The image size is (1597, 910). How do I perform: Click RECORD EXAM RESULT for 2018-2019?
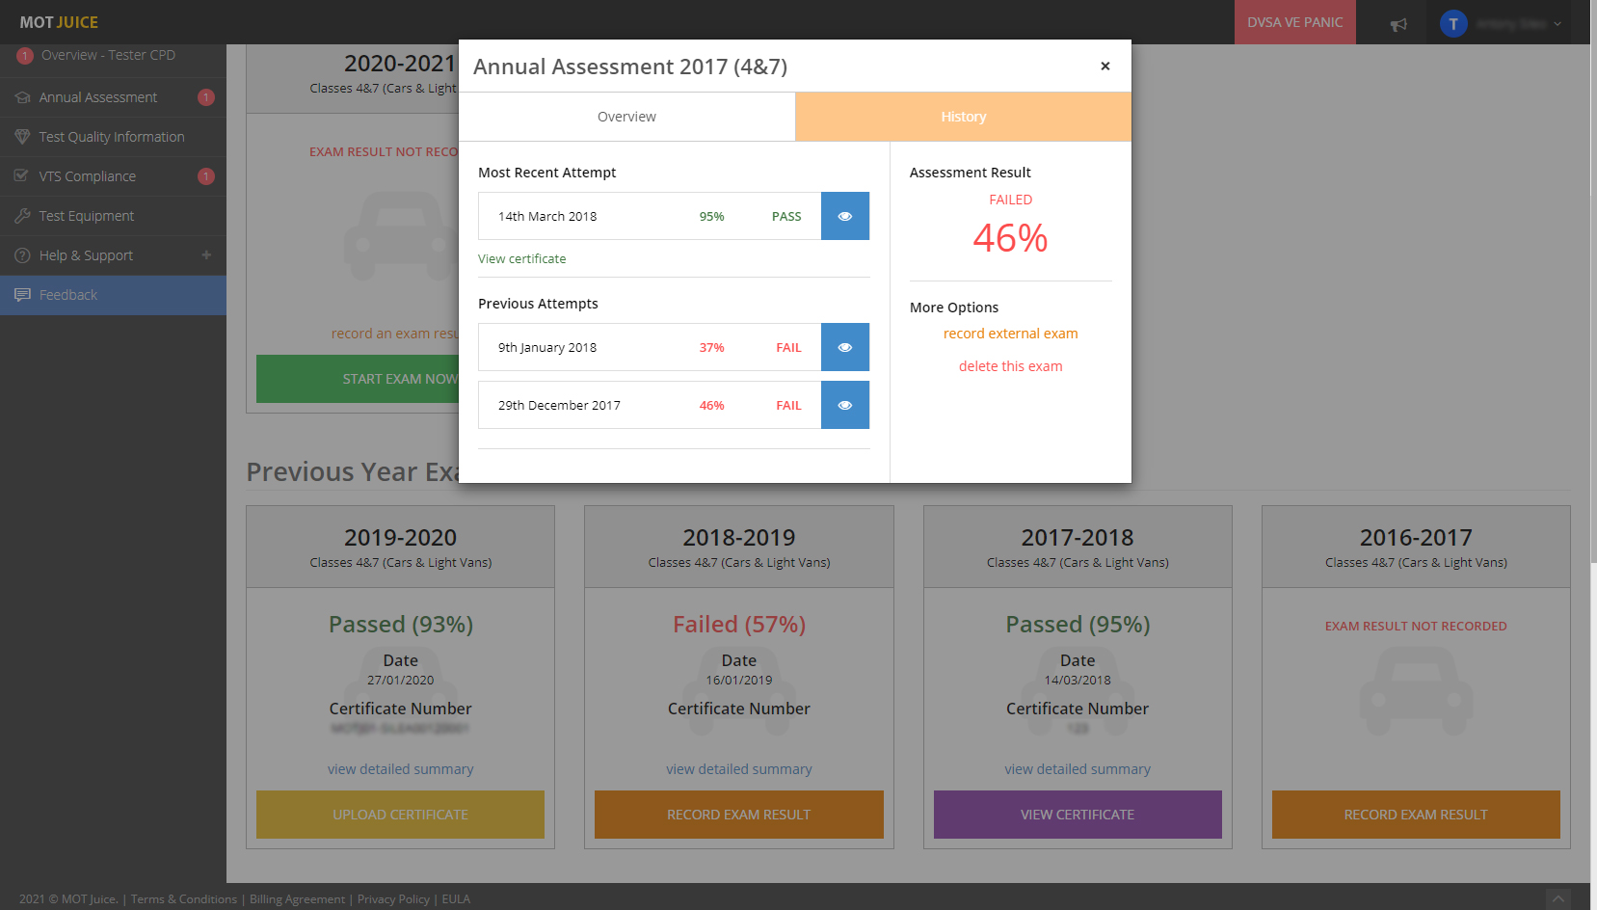tap(738, 815)
